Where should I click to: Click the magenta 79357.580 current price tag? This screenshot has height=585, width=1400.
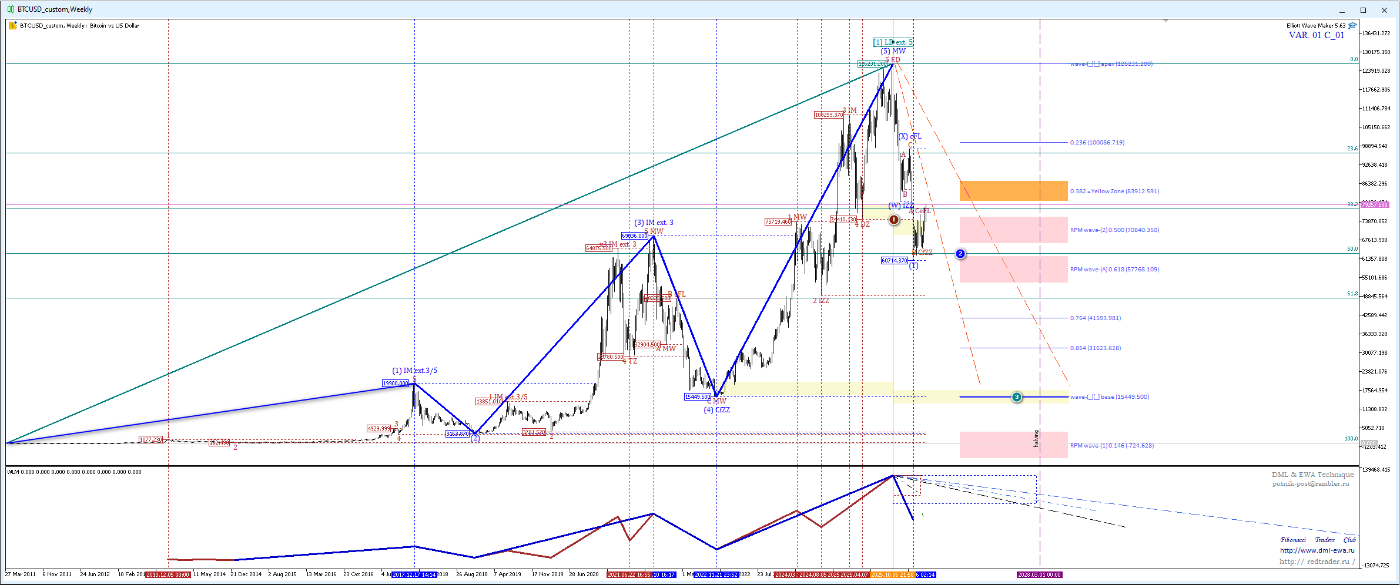(1374, 204)
